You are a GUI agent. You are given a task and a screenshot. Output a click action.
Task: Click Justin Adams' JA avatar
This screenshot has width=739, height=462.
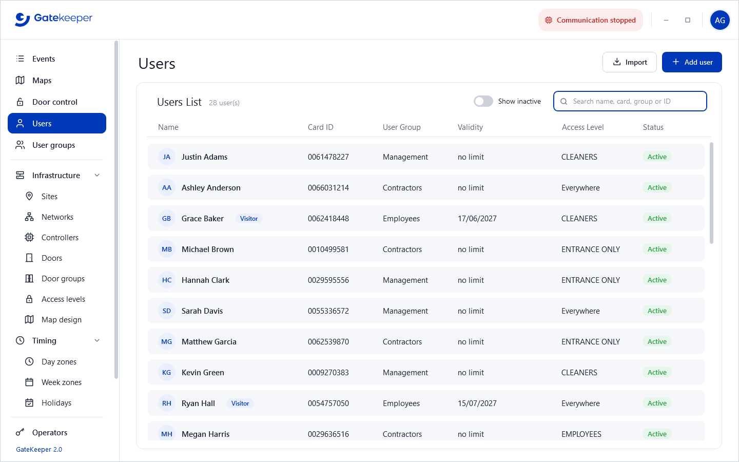pos(167,157)
